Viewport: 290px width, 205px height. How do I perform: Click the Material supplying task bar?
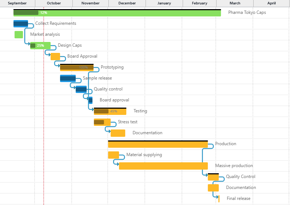tap(114, 155)
